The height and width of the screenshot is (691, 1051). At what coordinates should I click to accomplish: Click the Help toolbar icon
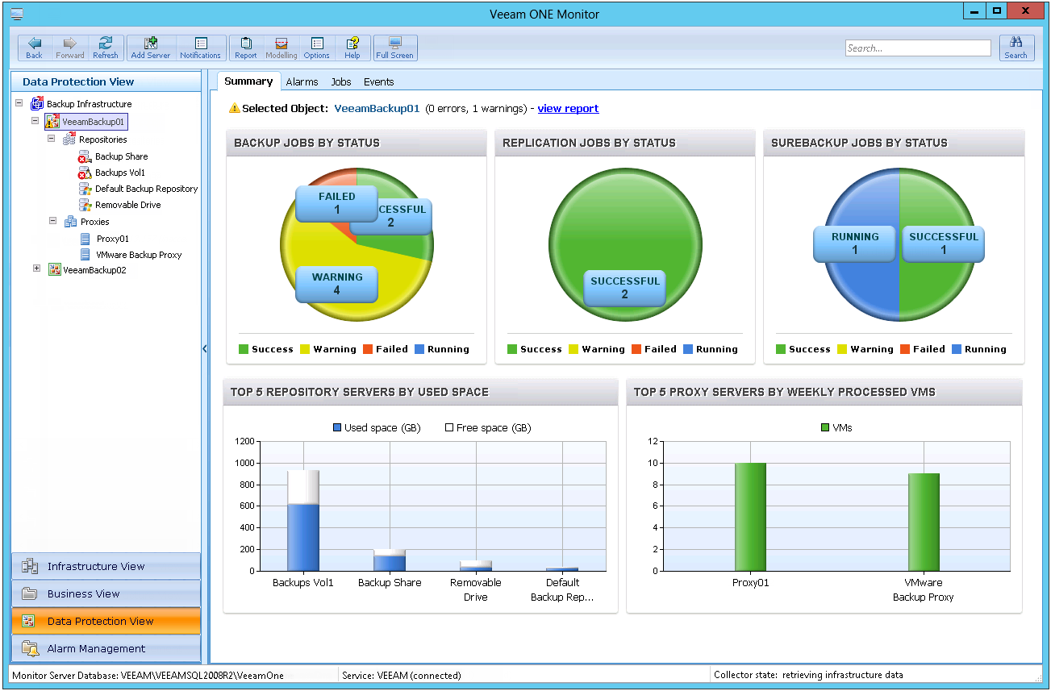click(x=352, y=48)
